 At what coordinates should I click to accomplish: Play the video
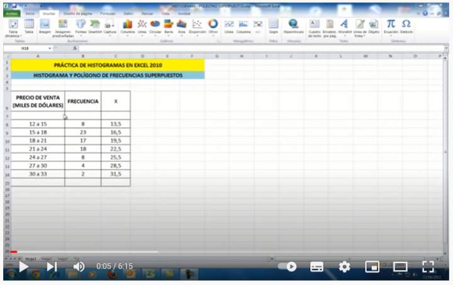[x=23, y=266]
